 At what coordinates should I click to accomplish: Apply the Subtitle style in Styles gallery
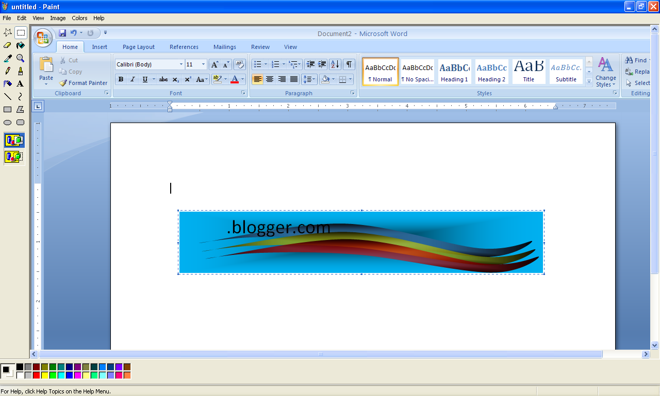(566, 72)
